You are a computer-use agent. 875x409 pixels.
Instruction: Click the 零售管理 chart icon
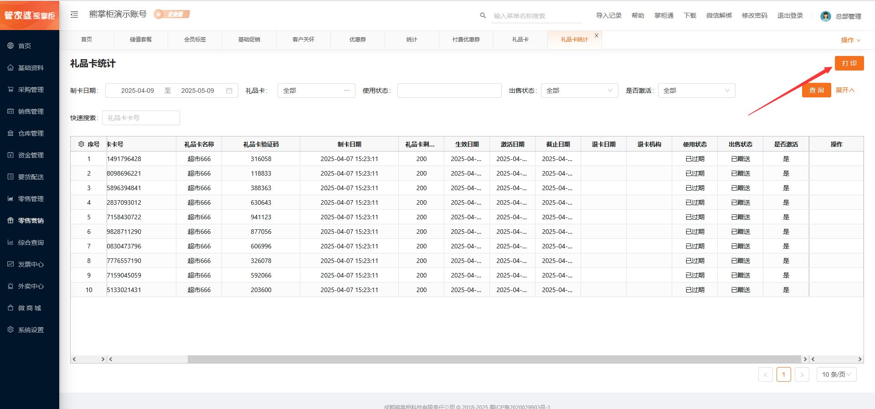click(x=10, y=198)
